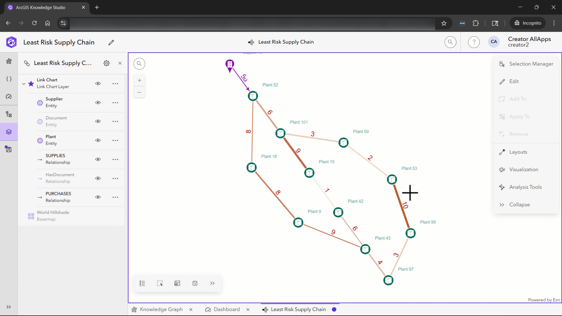Hide the Supplier entity layer

98,103
